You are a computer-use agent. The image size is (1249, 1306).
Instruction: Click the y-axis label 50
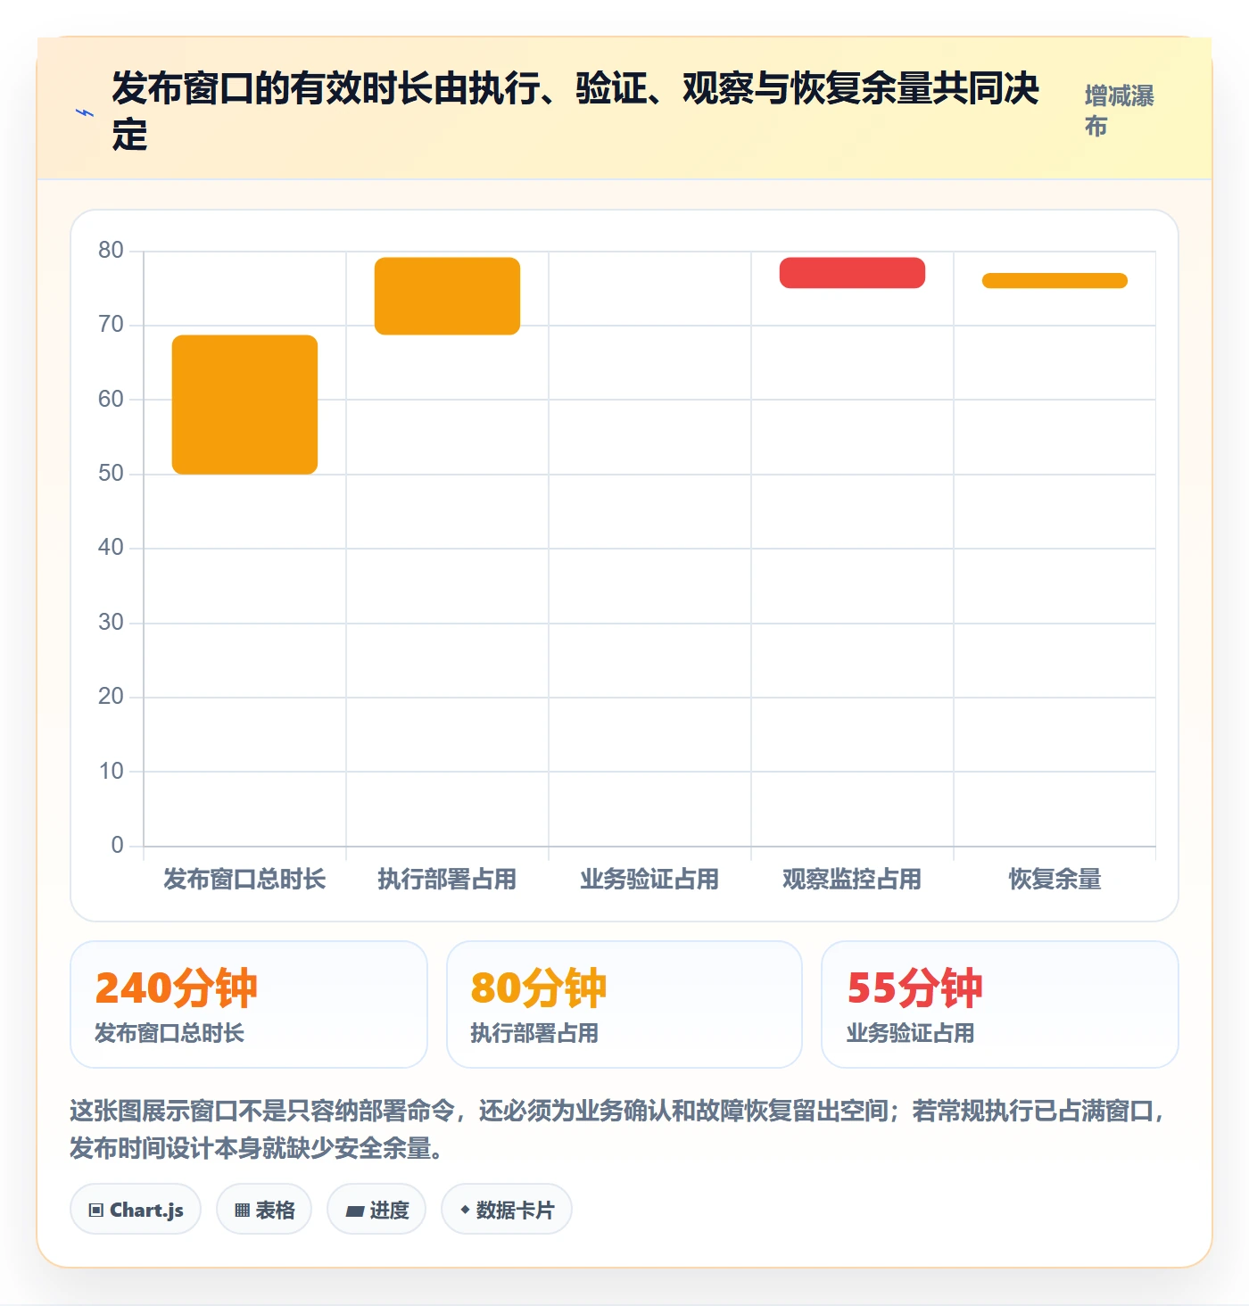[x=111, y=474]
